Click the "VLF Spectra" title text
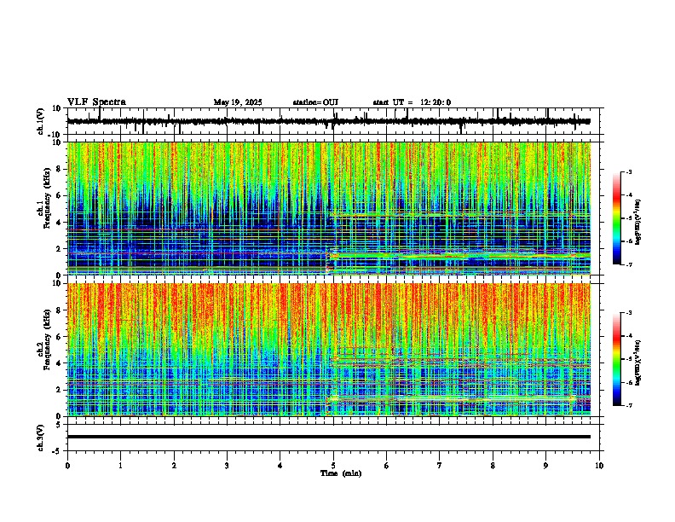 tap(96, 102)
